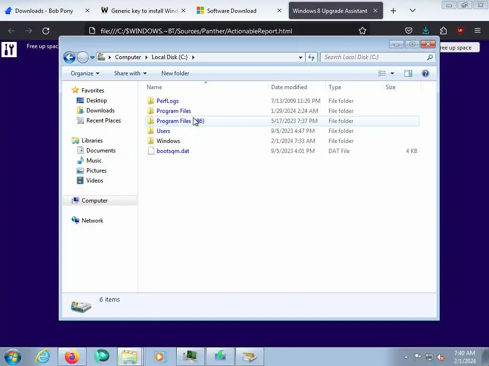
Task: Expand arrow after Computer breadcrumb
Action: coord(146,57)
